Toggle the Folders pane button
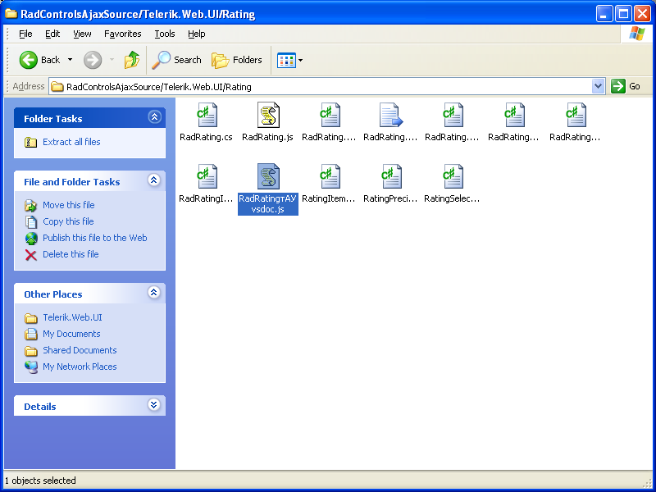 (x=237, y=60)
